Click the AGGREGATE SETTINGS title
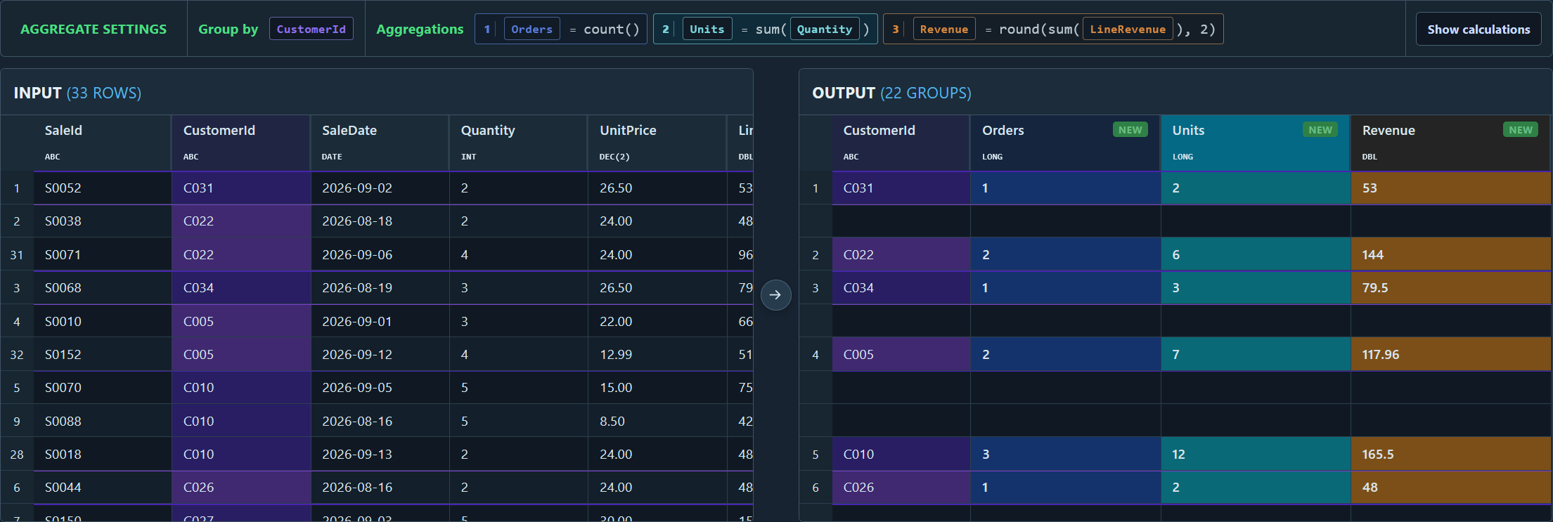 click(x=94, y=30)
